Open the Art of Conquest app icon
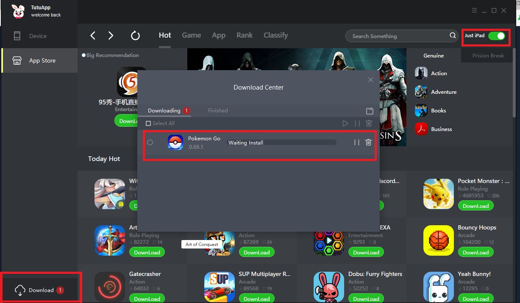 109,240
